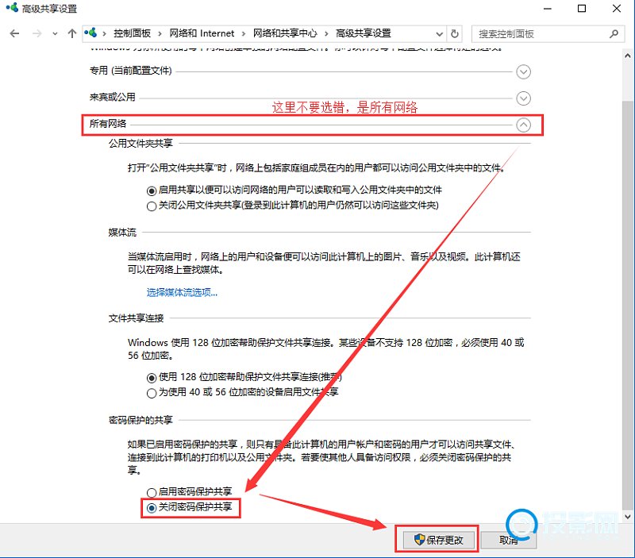Click the 公用文件夹共享 section heading
The height and width of the screenshot is (558, 635).
[140, 144]
